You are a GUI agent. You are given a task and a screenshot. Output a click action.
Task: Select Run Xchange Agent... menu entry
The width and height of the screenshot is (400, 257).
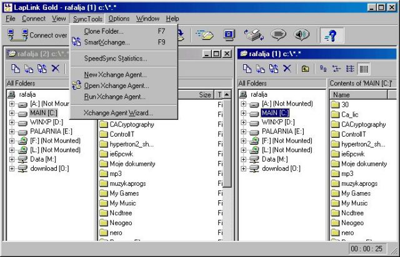click(124, 97)
